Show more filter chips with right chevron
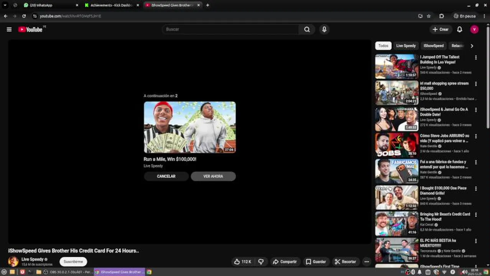Viewport: 490px width, 276px height. point(472,46)
